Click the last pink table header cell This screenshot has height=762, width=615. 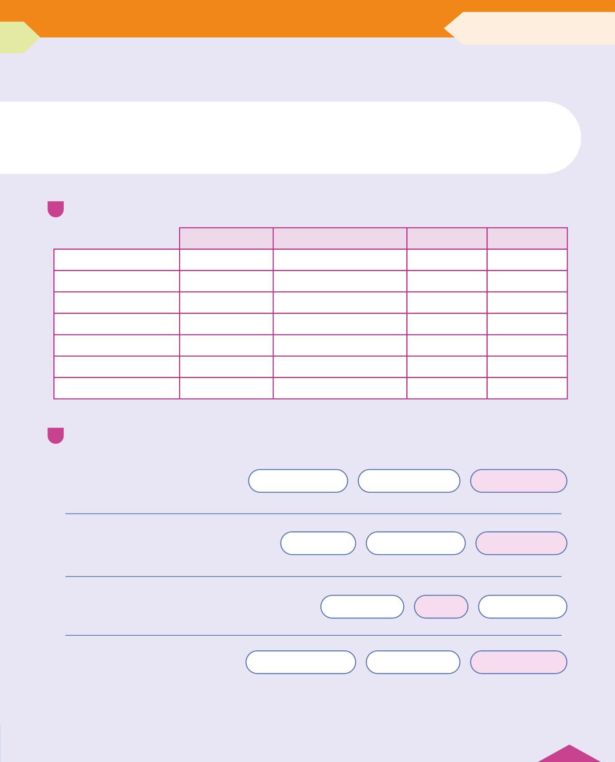point(527,238)
